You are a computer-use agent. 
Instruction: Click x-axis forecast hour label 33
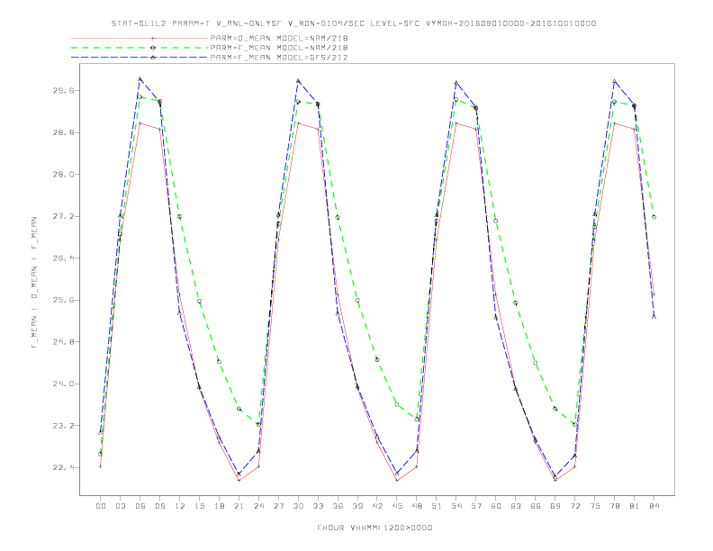(318, 506)
